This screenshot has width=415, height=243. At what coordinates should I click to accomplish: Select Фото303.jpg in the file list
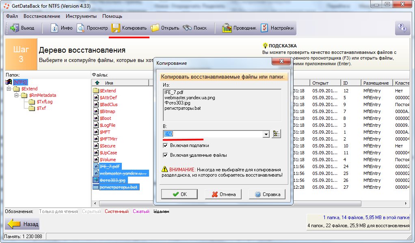[x=112, y=180]
